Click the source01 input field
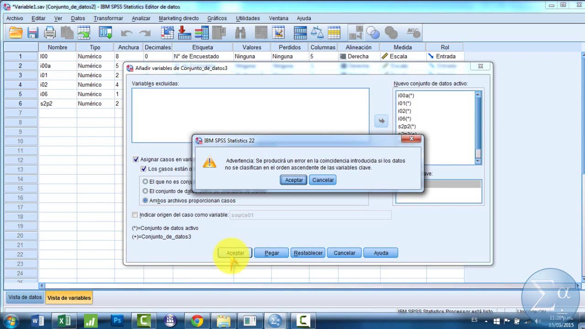 tap(310, 215)
